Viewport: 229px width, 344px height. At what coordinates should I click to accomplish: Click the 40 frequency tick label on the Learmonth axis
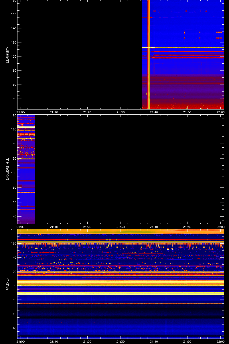(15, 99)
